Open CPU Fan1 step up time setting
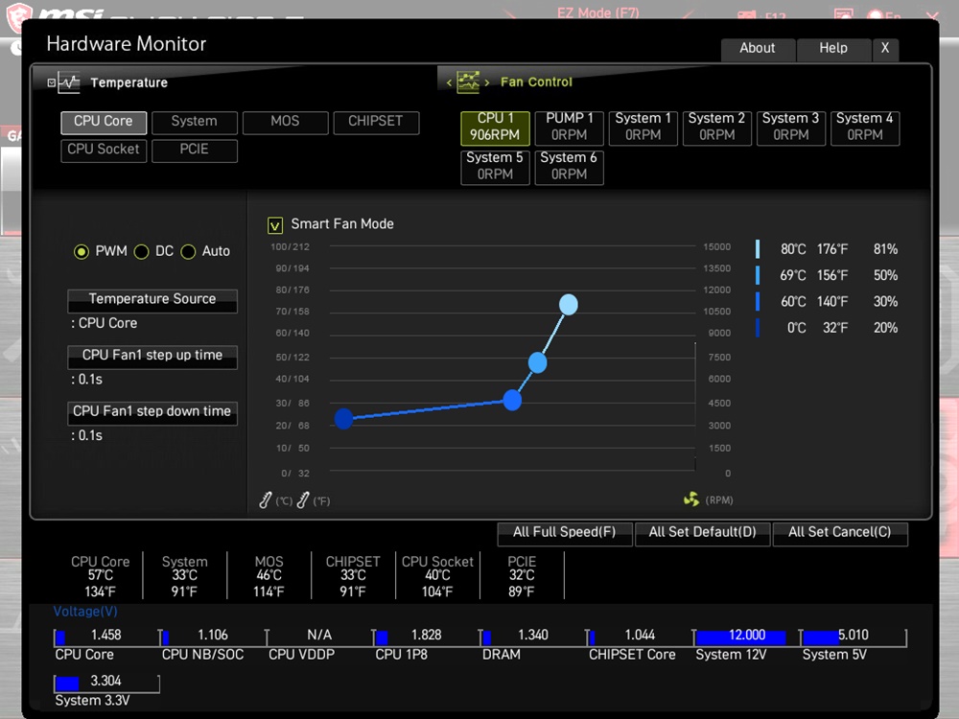Image resolution: width=959 pixels, height=719 pixels. [152, 357]
